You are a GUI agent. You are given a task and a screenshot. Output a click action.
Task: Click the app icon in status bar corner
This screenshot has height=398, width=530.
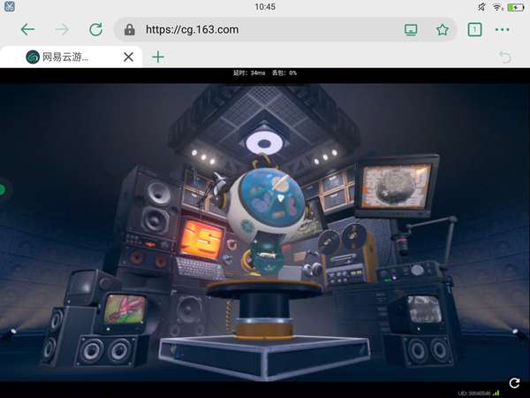[10, 6]
